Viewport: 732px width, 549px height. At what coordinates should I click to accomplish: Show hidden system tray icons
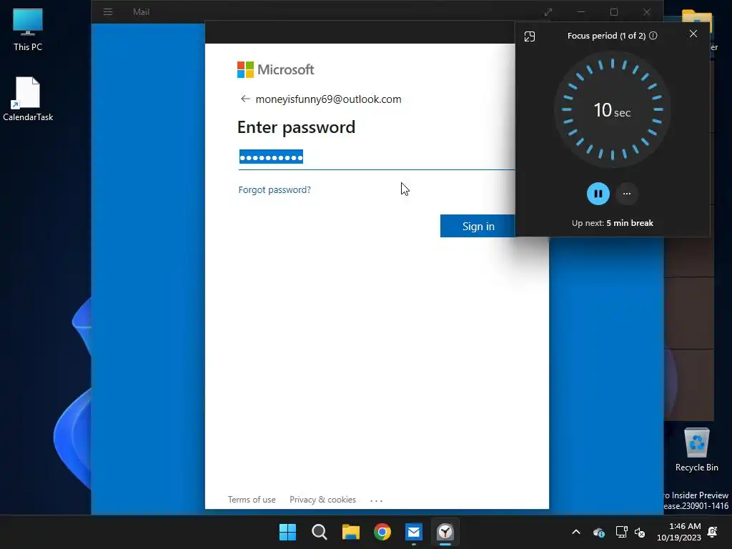[x=576, y=532]
